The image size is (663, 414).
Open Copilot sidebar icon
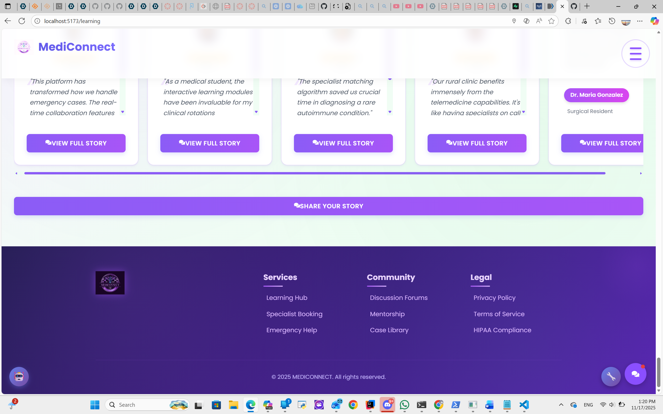coord(654,21)
